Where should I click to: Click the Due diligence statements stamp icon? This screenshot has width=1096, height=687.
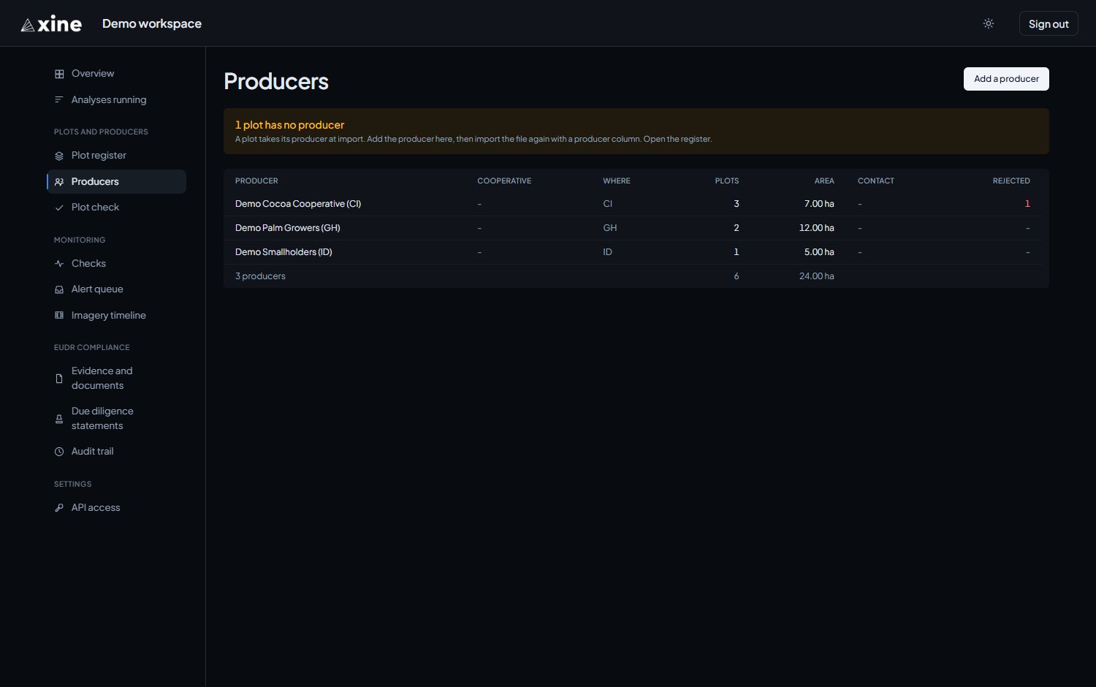tap(59, 419)
